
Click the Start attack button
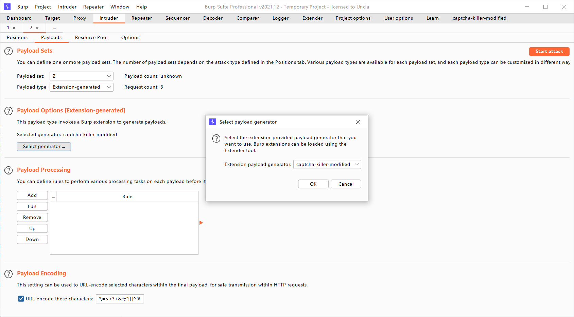pos(549,52)
